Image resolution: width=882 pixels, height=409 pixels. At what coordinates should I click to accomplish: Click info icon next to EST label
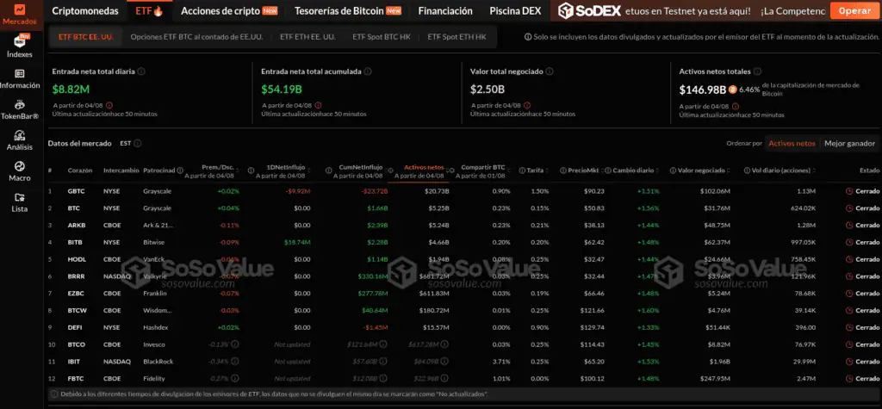pyautogui.click(x=137, y=144)
